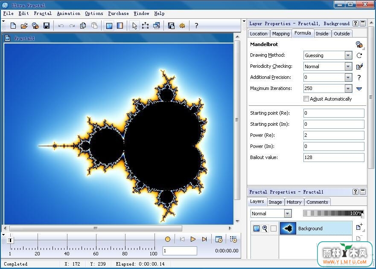This screenshot has height=269, width=376.
Task: Click the Power (Re) input field
Action: [334, 135]
